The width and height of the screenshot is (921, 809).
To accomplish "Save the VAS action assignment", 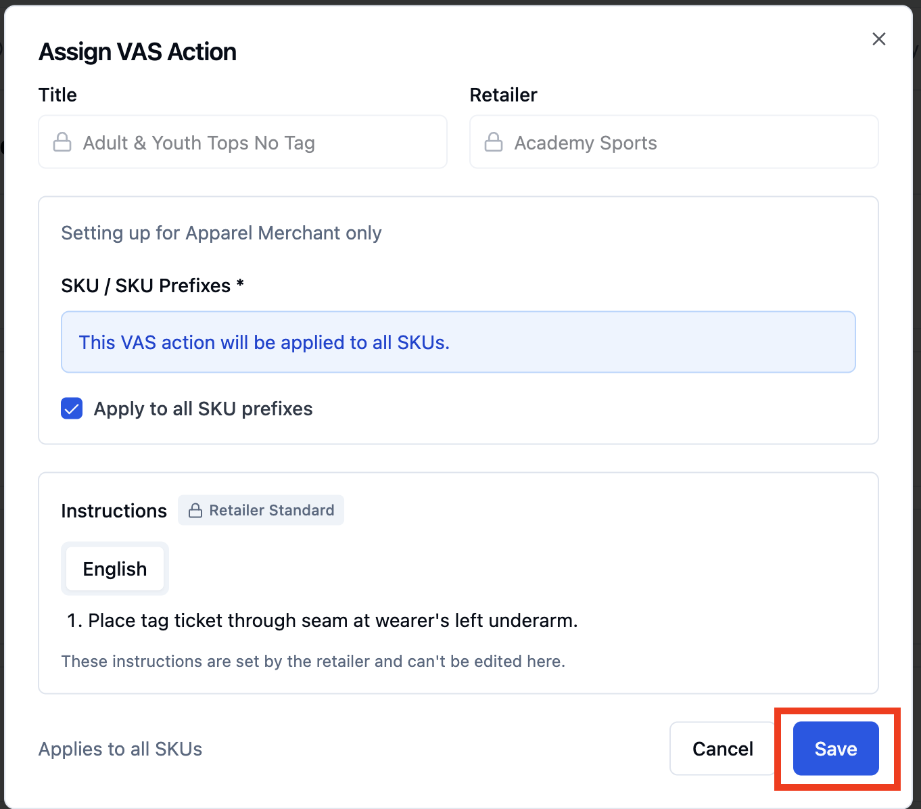I will click(836, 749).
